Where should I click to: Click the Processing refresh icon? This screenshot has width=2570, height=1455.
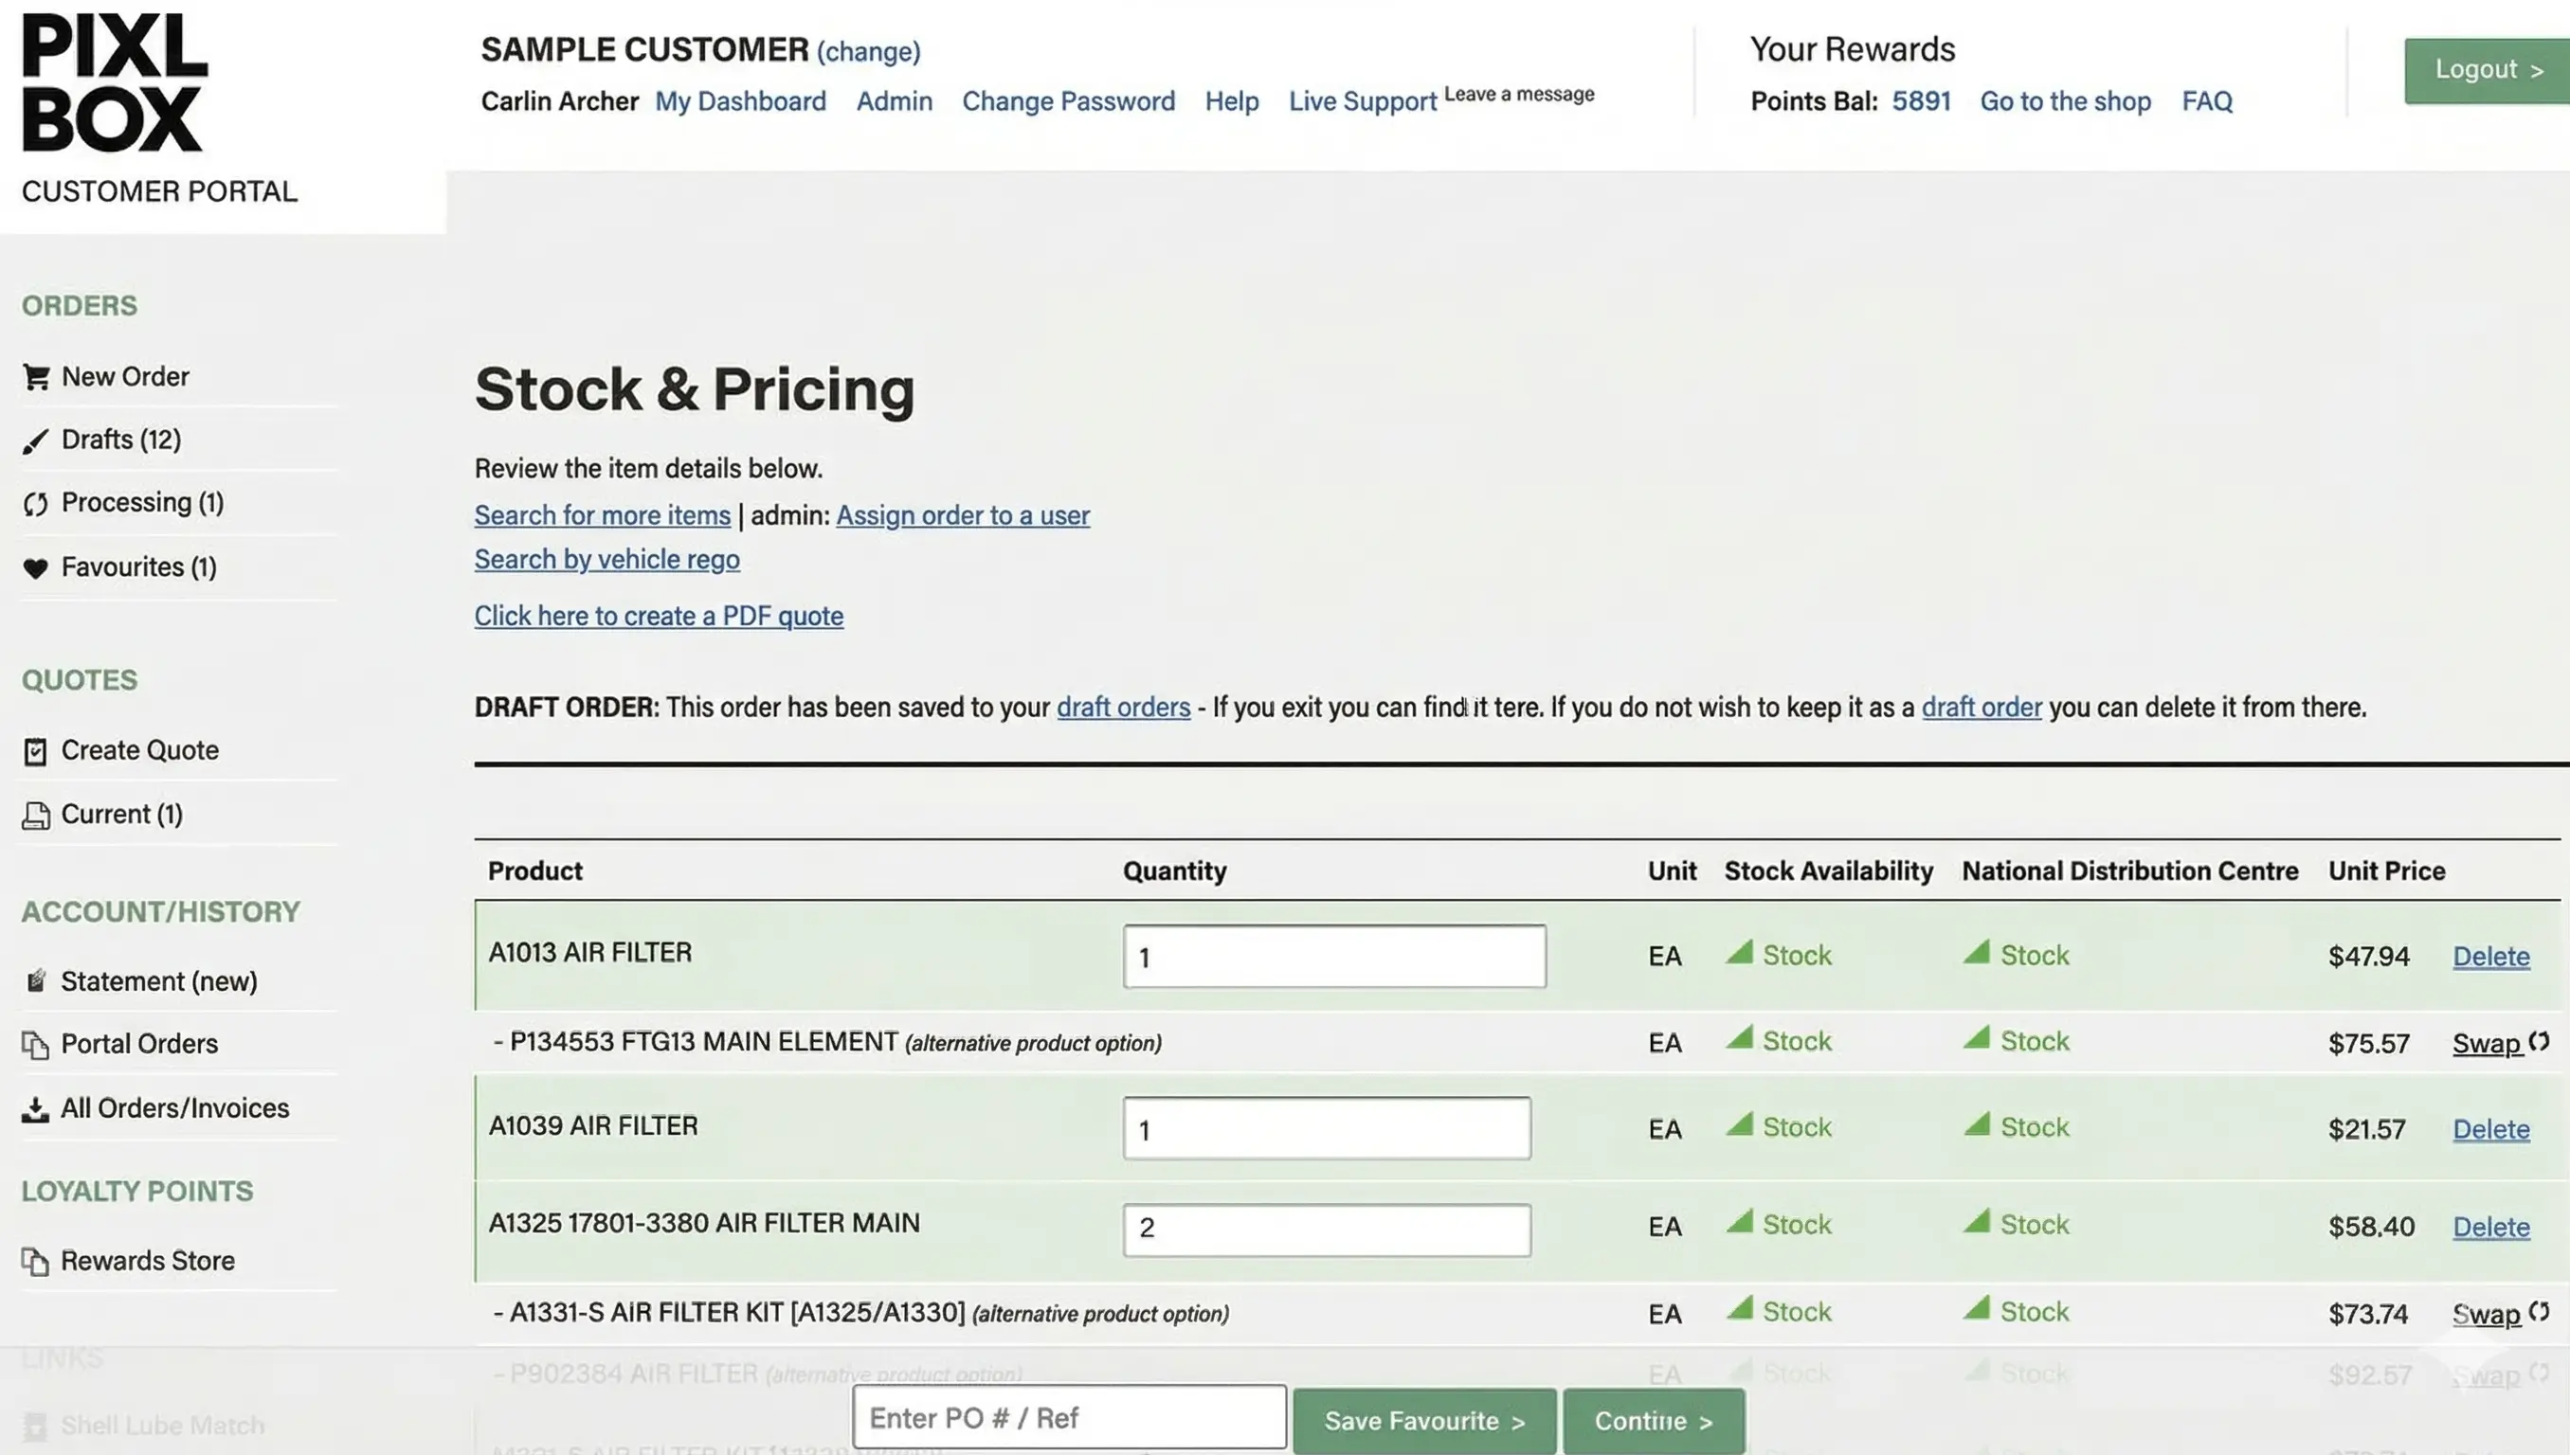35,504
